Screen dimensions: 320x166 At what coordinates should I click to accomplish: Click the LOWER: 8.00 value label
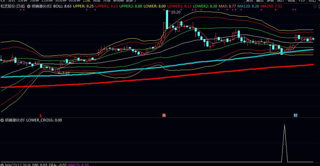pos(155,6)
